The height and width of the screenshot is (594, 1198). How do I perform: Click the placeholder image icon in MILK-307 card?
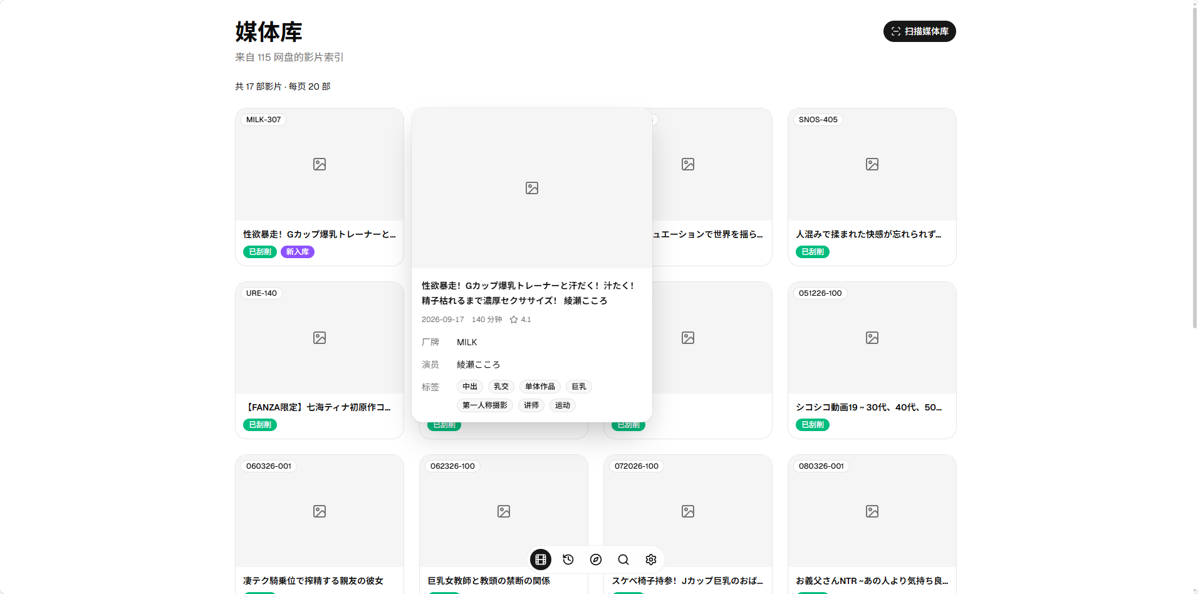(320, 164)
